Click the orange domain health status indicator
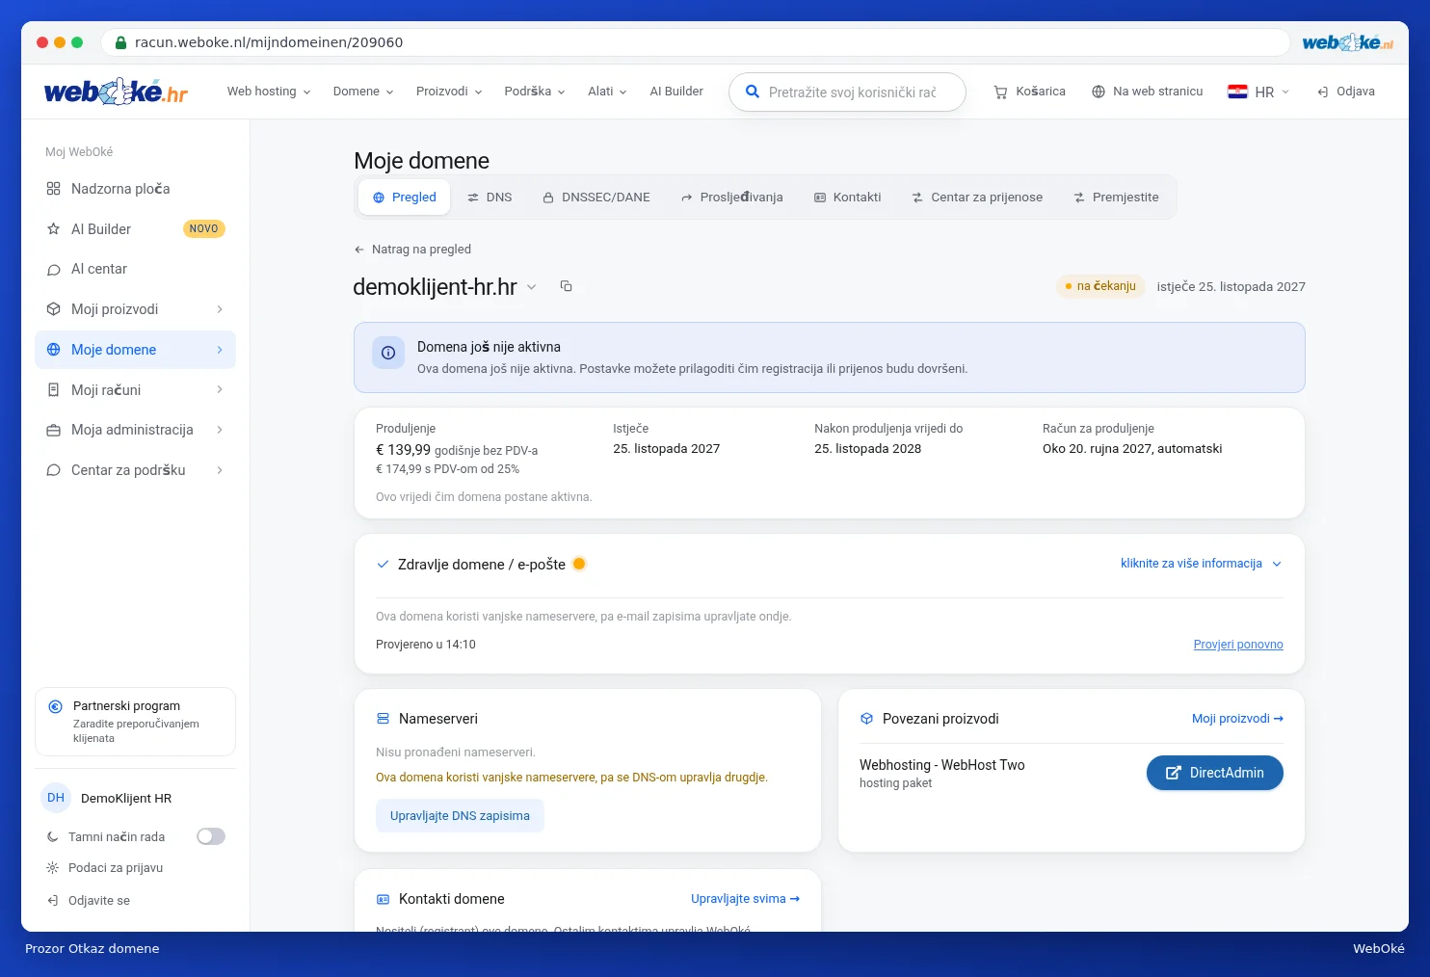 pos(579,564)
